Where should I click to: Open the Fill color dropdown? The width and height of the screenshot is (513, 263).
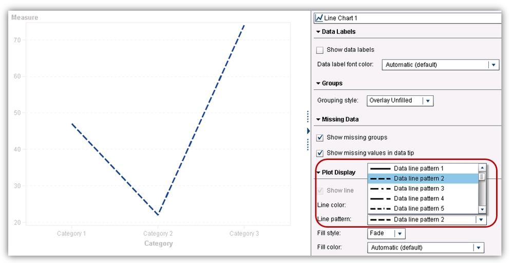(x=478, y=248)
